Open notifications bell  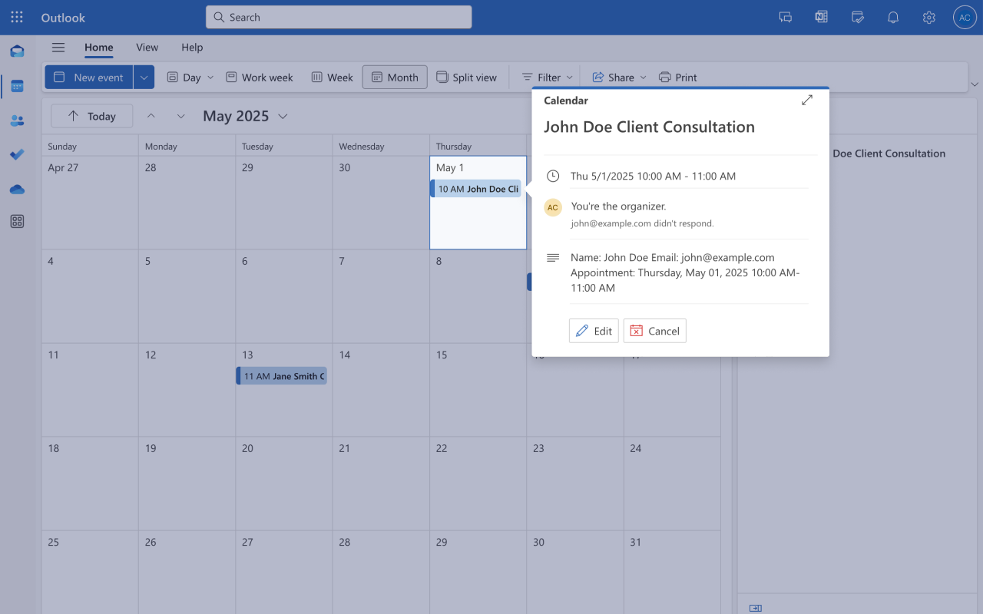pyautogui.click(x=893, y=17)
